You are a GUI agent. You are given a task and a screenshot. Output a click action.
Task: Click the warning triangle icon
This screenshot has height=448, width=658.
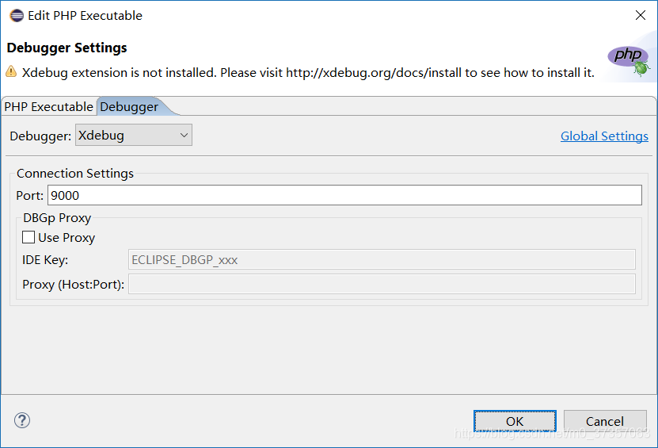point(11,72)
